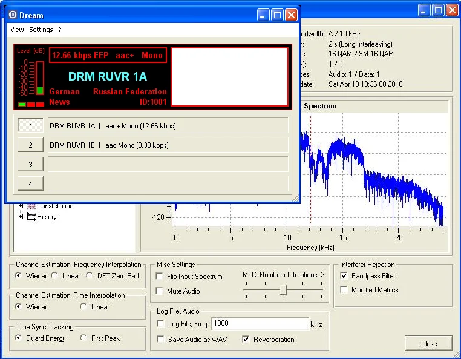461x359 pixels.
Task: Choose First Peak time sync tracking
Action: click(x=83, y=338)
